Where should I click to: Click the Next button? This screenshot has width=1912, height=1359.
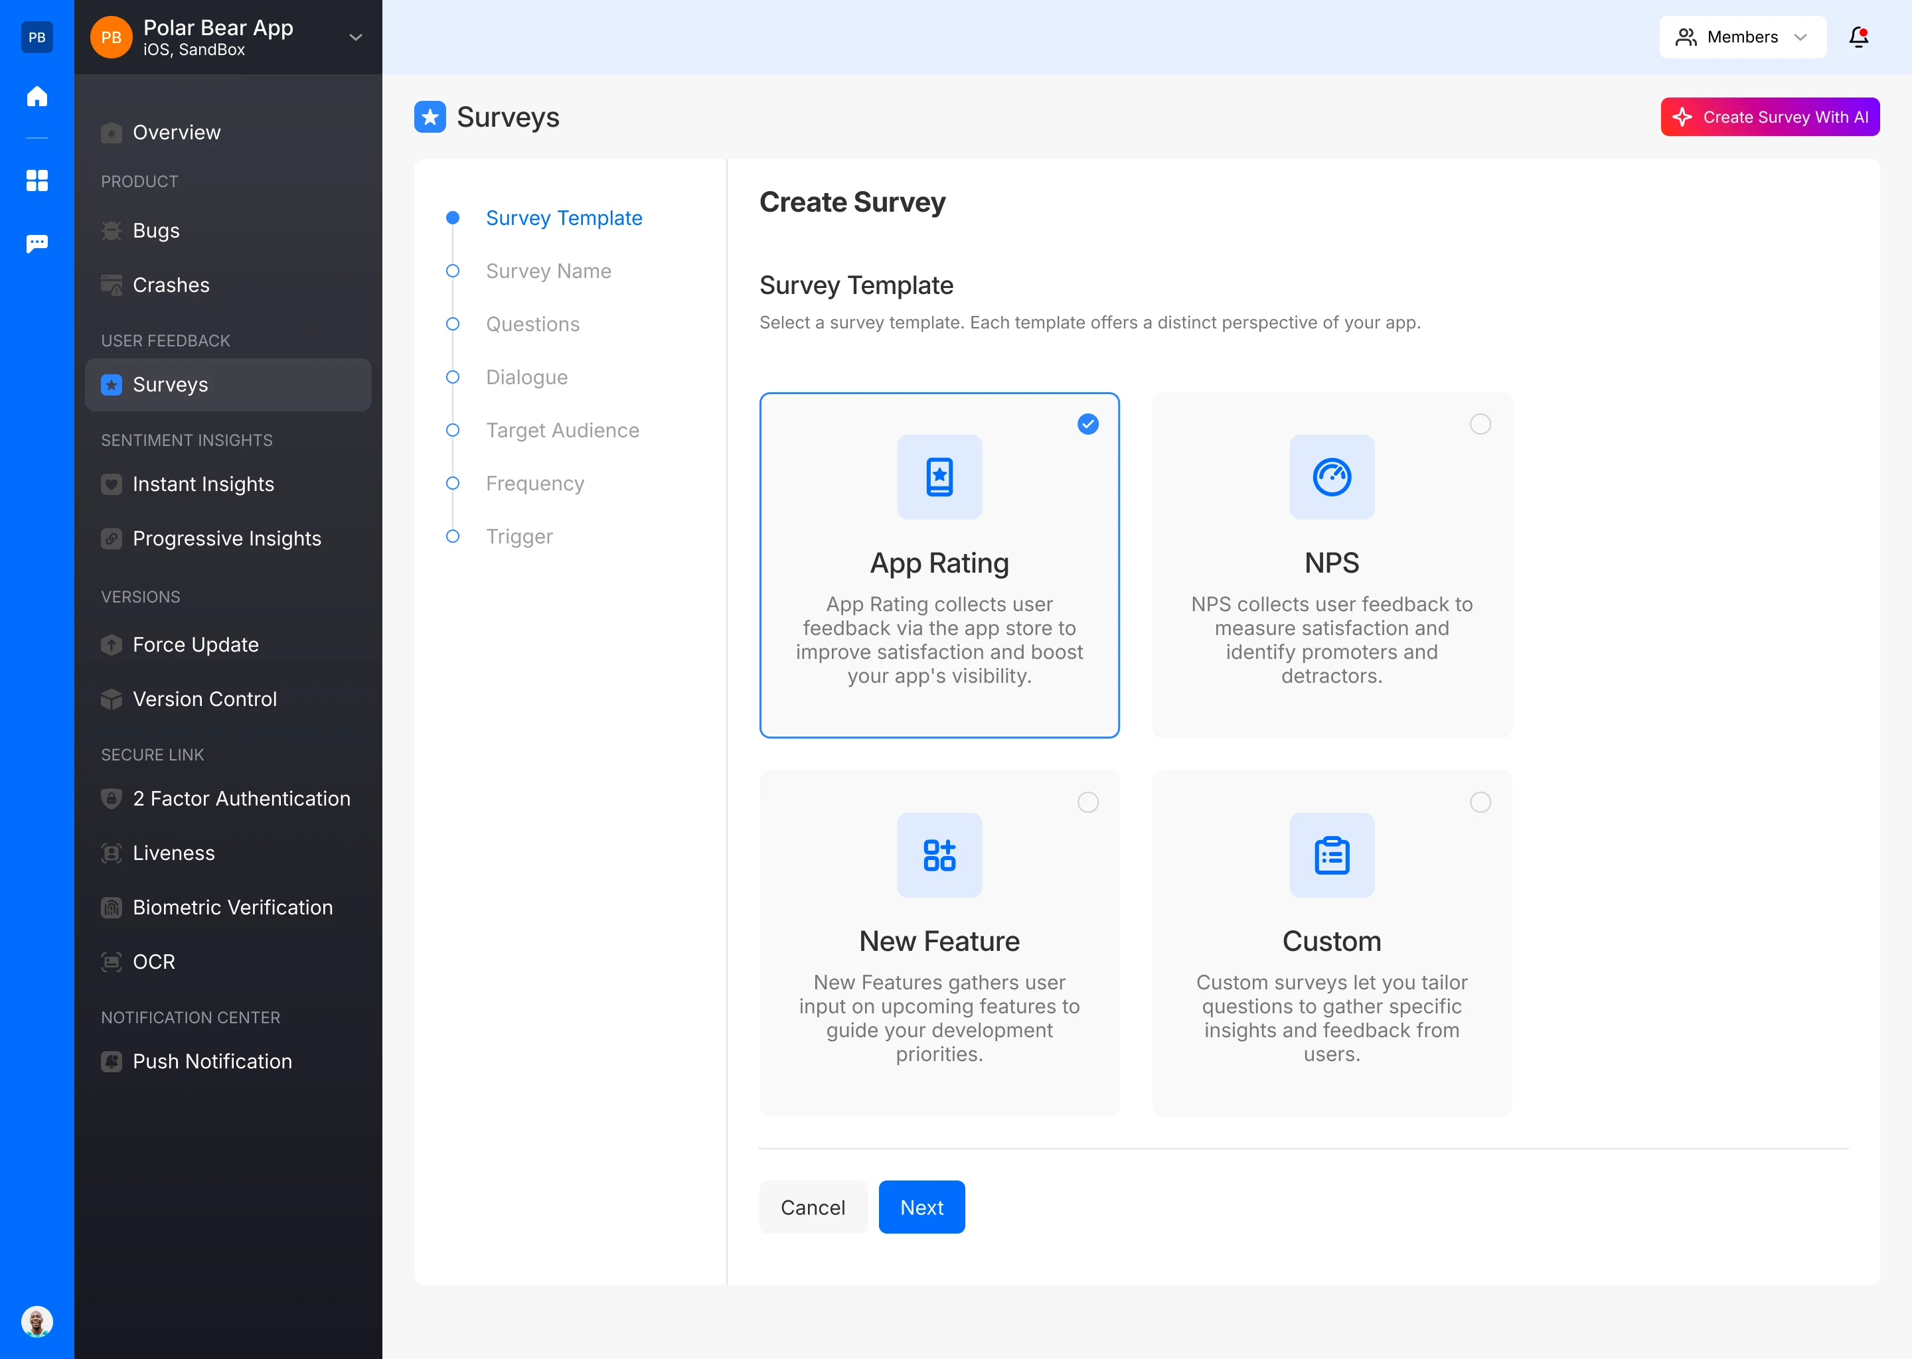click(x=921, y=1206)
